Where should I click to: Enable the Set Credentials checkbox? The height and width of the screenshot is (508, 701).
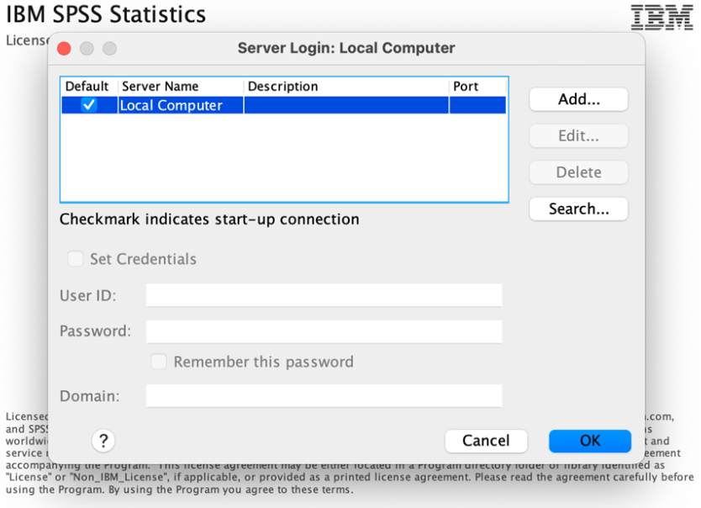click(x=76, y=259)
